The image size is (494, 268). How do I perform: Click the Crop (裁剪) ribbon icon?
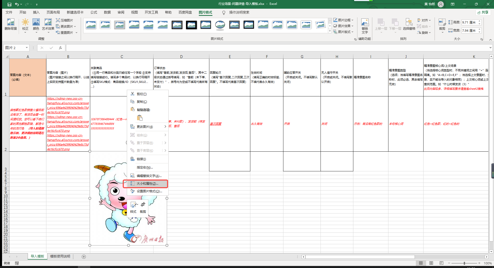442,26
